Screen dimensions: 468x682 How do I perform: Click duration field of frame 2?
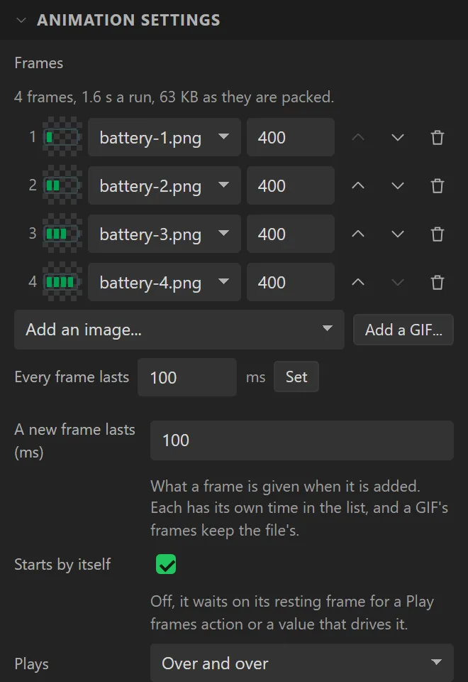click(x=291, y=185)
